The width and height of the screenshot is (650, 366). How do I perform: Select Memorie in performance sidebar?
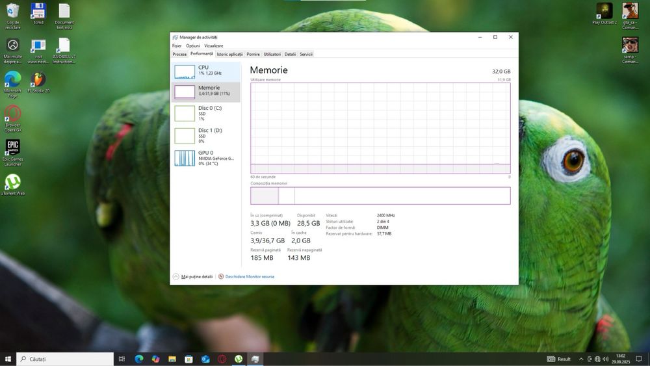[x=206, y=92]
